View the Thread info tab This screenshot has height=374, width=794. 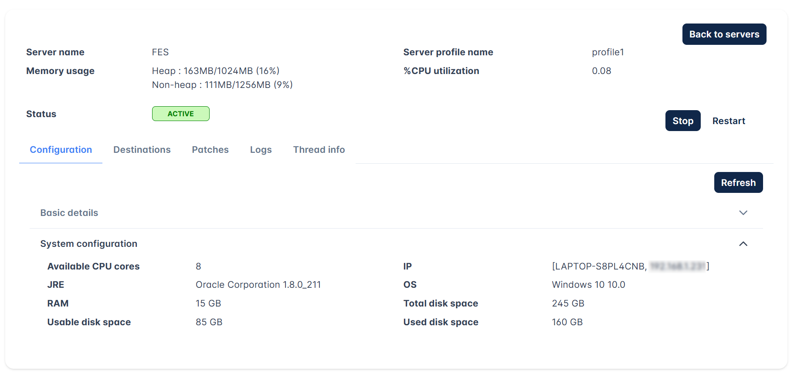[x=319, y=150]
